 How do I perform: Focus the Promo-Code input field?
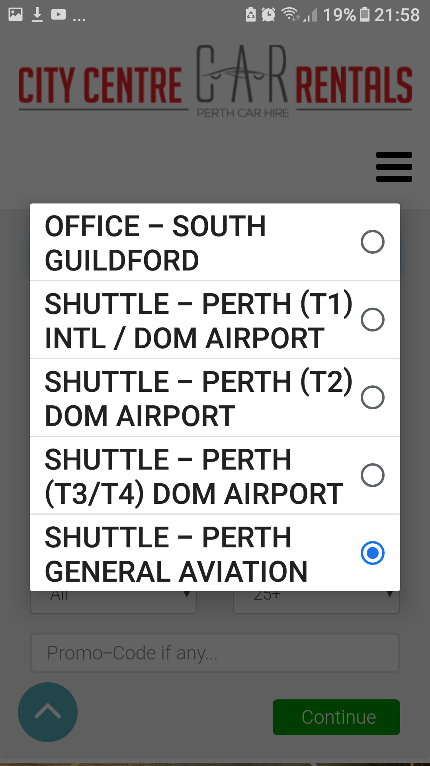point(215,653)
